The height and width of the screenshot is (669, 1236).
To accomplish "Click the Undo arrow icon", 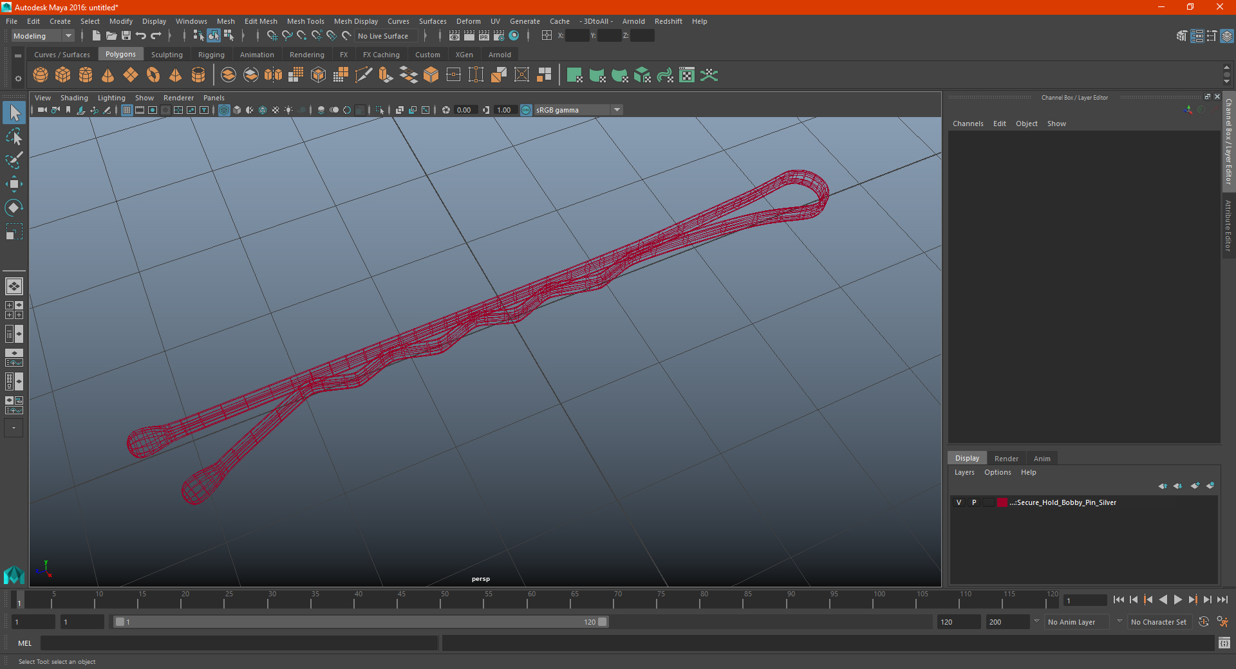I will pyautogui.click(x=141, y=36).
